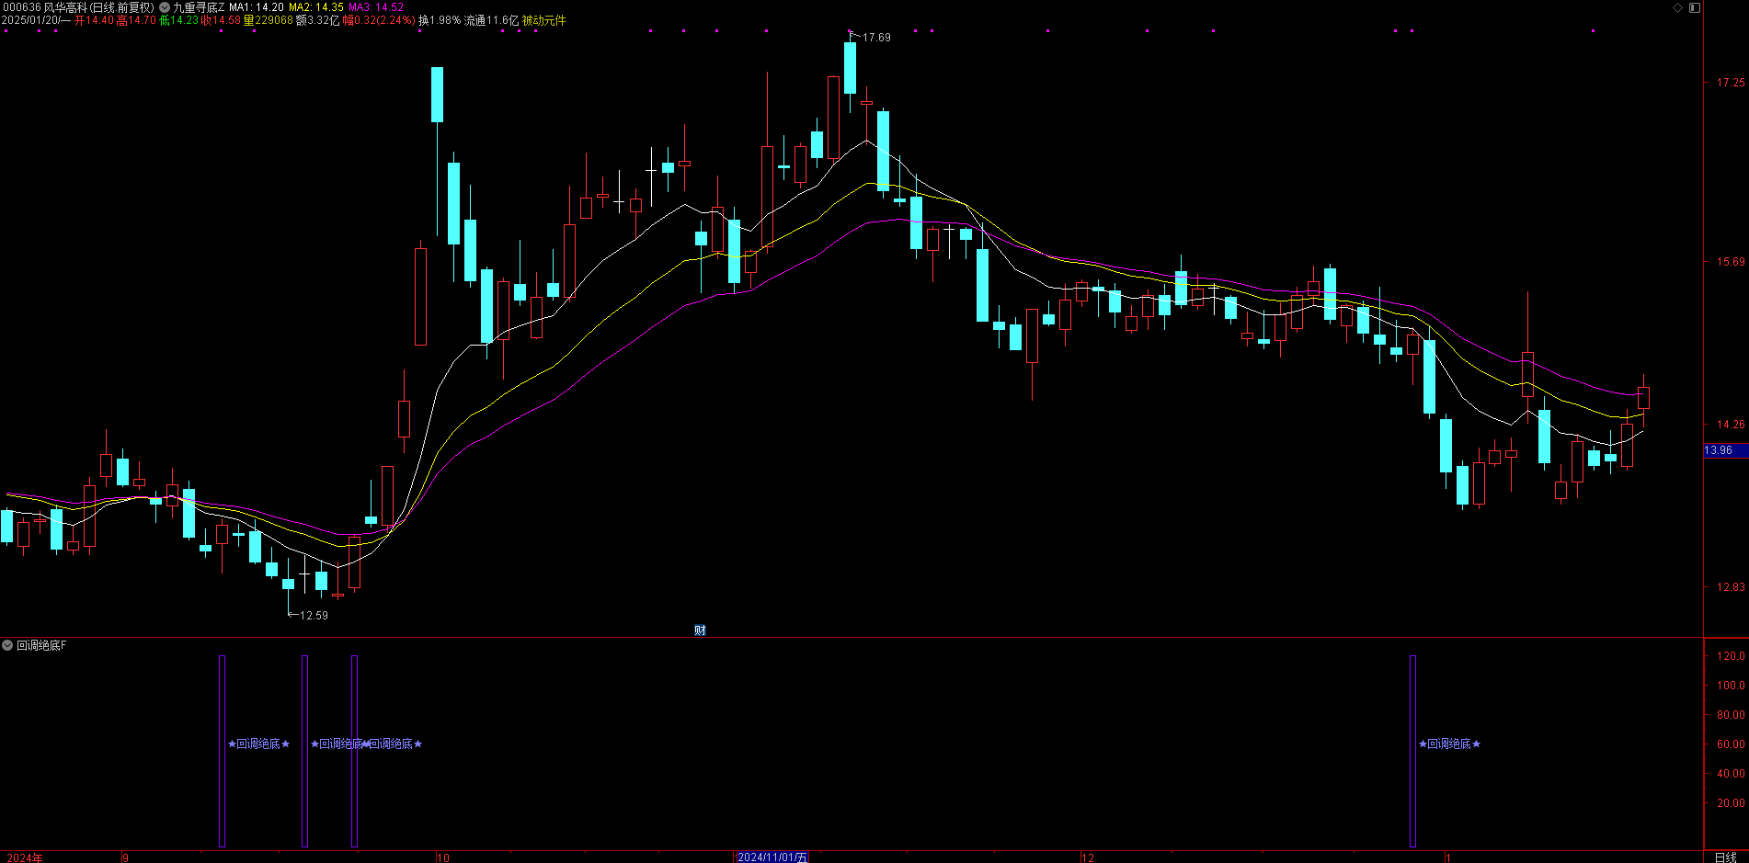
Task: Click the 17.25 price axis label
Action: (1731, 83)
